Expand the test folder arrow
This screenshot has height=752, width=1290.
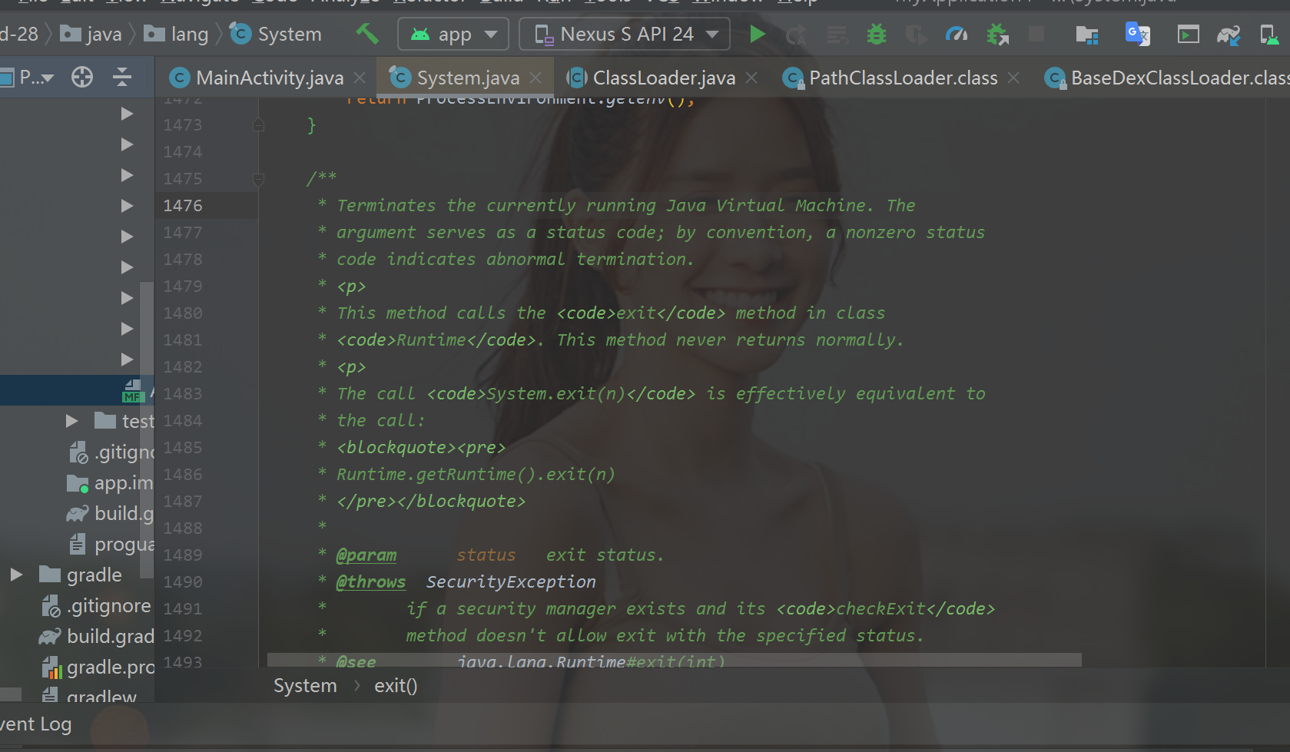71,421
